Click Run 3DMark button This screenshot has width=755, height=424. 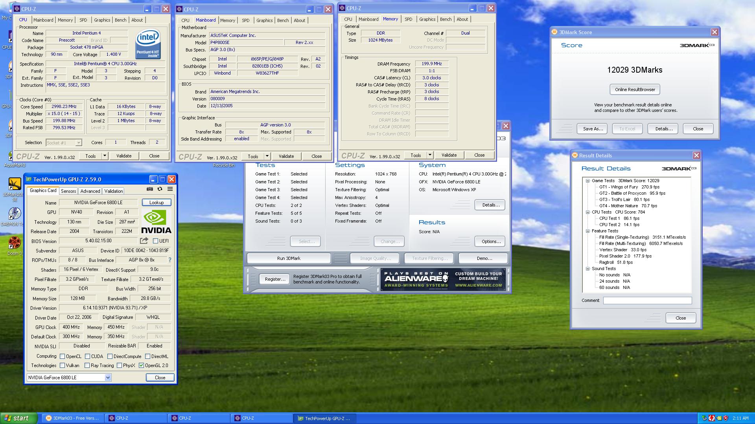click(289, 258)
